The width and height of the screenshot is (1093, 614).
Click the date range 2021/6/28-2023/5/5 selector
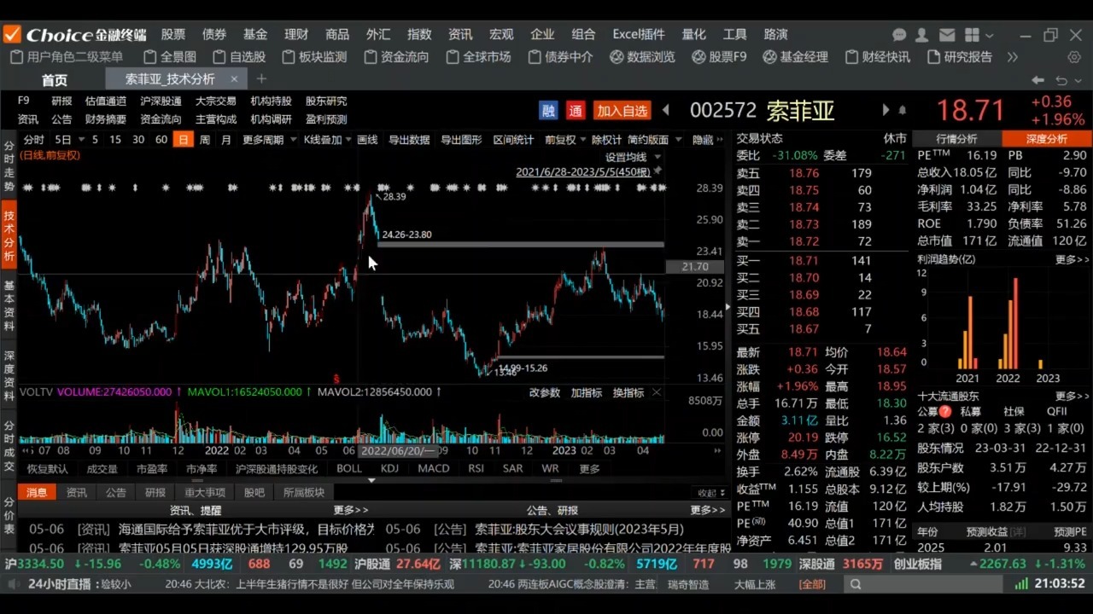[x=583, y=171]
